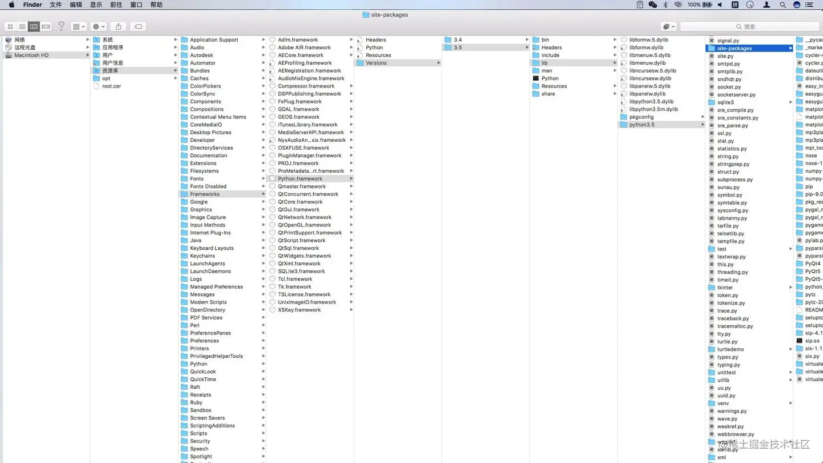Select the 资源库 folder
The width and height of the screenshot is (823, 463).
pos(135,71)
